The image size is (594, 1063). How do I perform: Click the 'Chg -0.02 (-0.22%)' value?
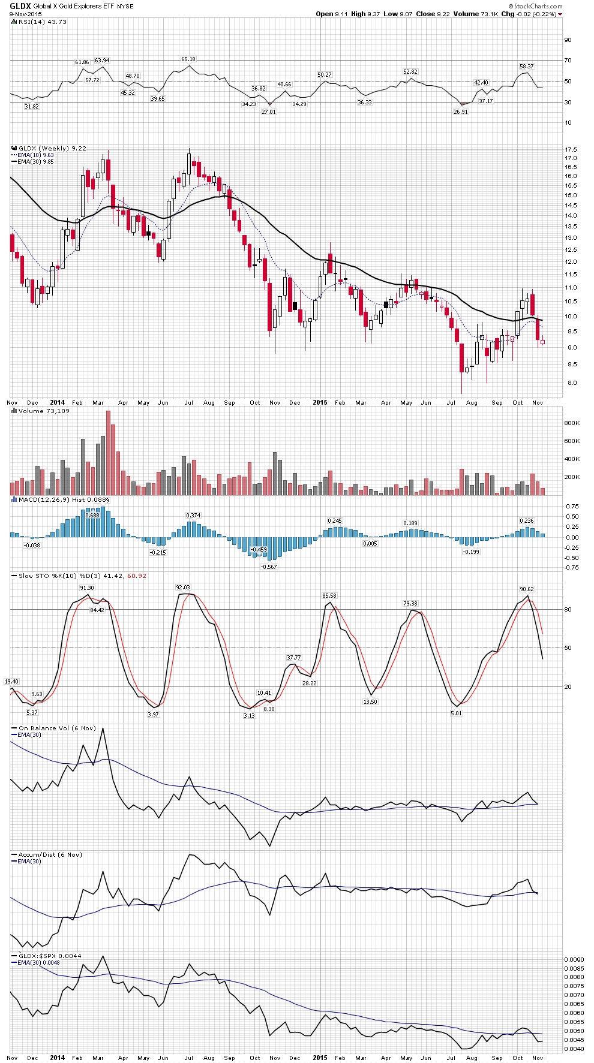click(x=529, y=14)
